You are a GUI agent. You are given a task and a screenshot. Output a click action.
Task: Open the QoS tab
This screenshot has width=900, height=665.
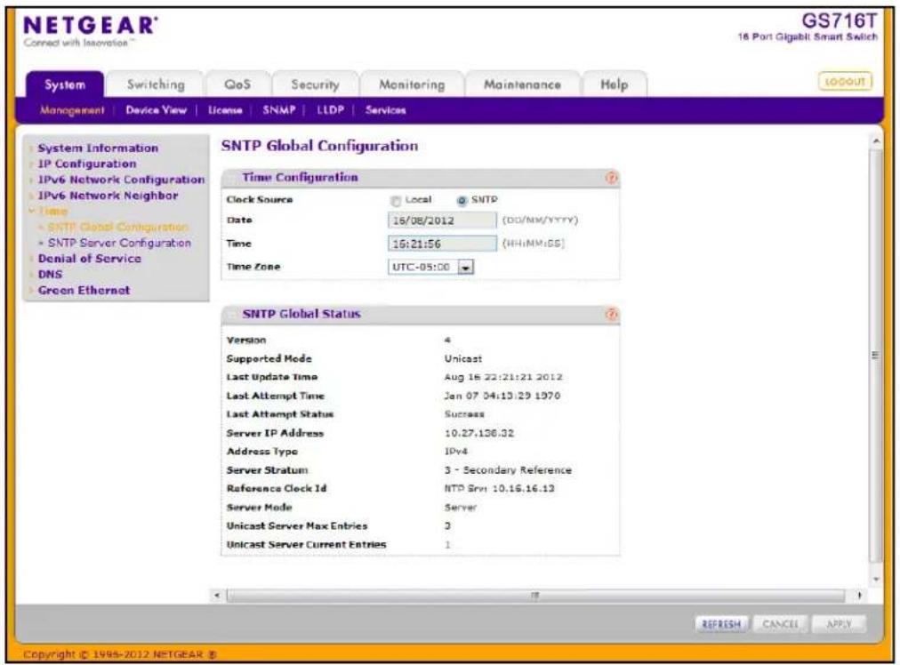(237, 84)
